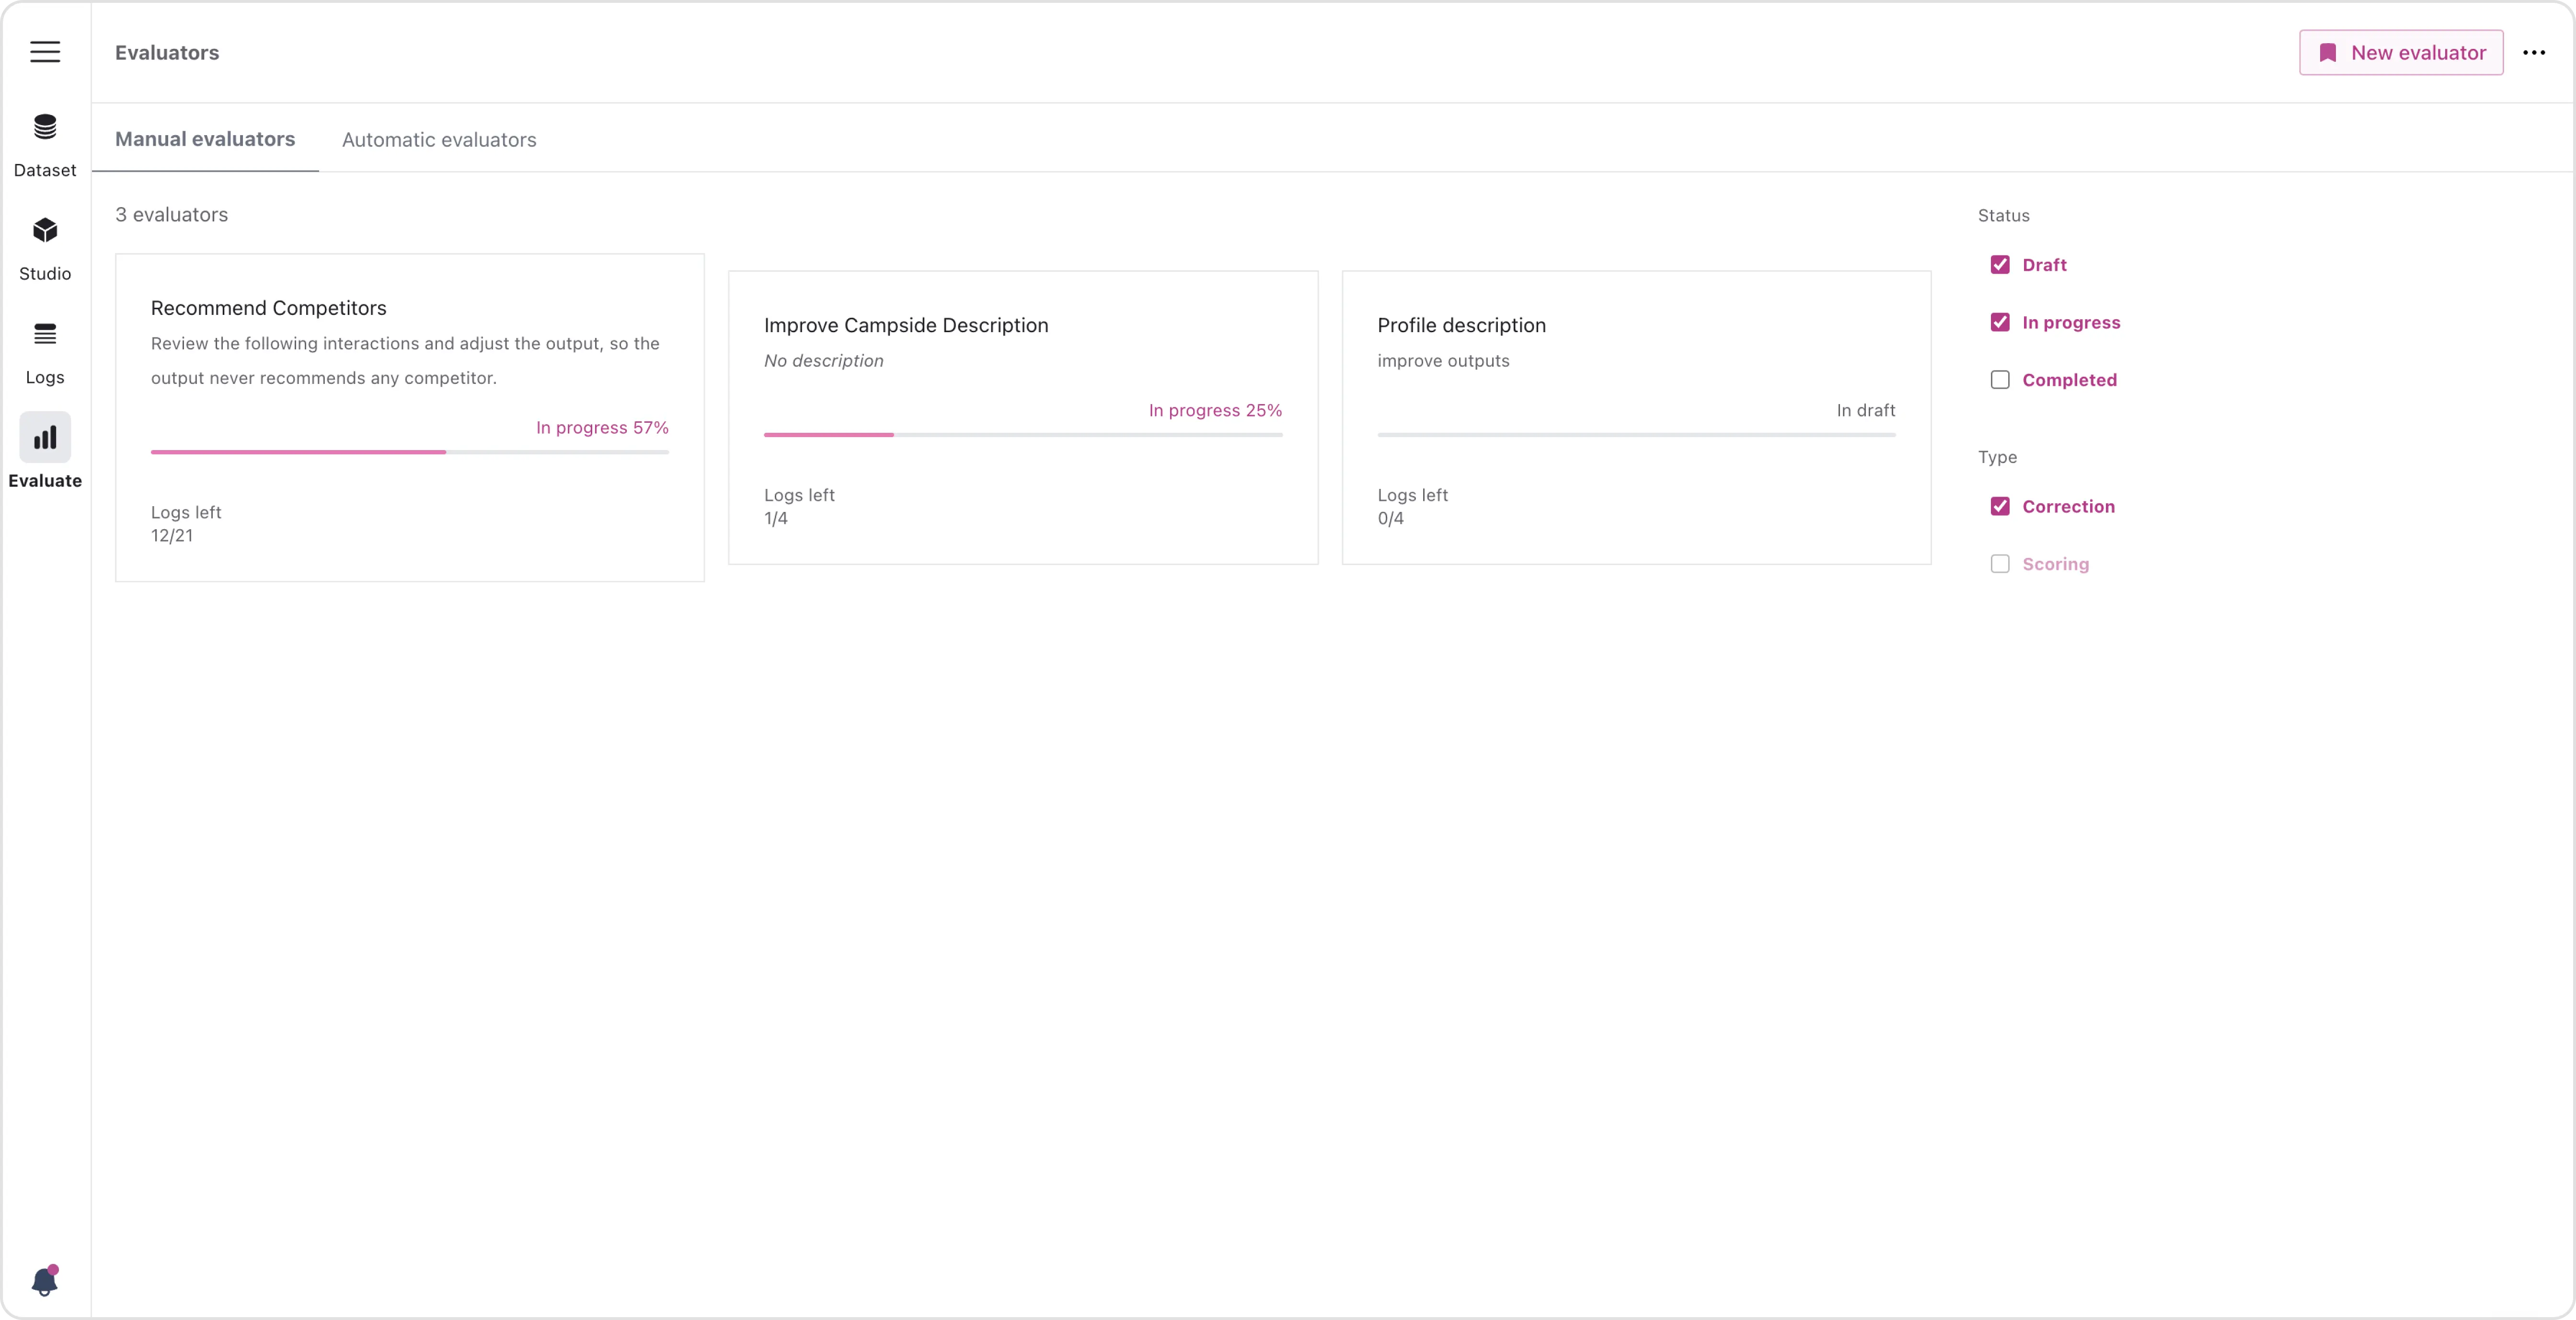Open the hamburger menu icon
This screenshot has width=2576, height=1320.
(45, 52)
